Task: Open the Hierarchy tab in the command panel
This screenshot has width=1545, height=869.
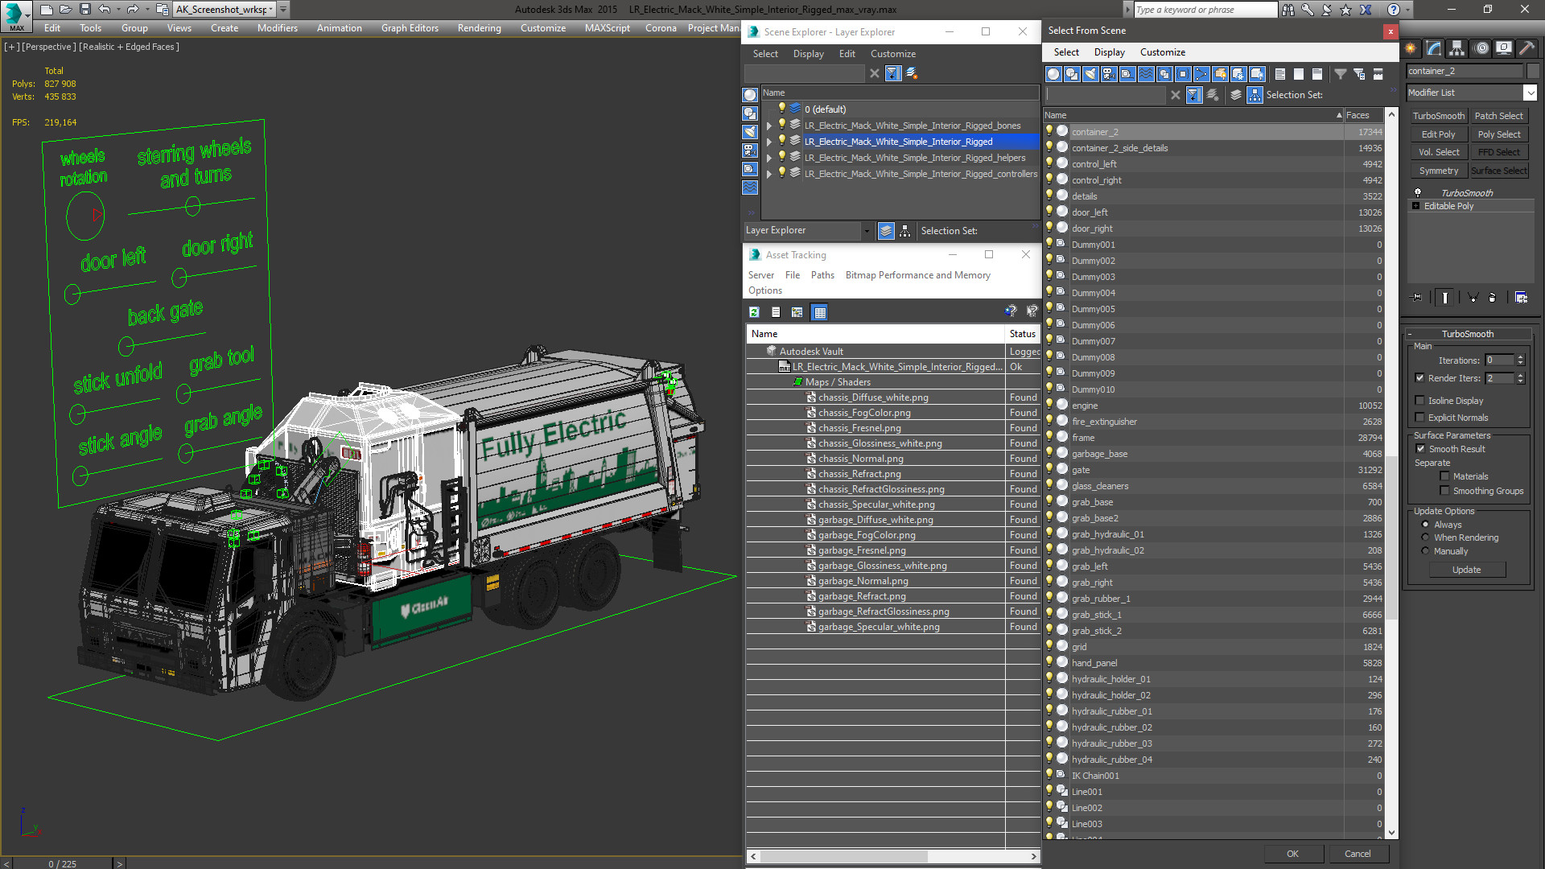Action: [x=1457, y=48]
